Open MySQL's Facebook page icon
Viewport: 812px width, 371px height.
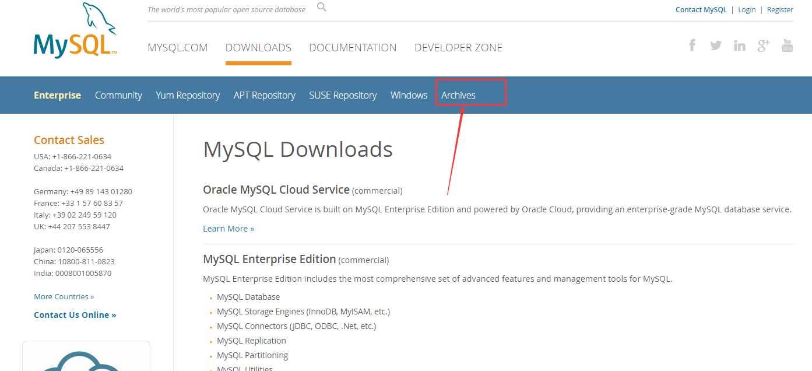(692, 45)
